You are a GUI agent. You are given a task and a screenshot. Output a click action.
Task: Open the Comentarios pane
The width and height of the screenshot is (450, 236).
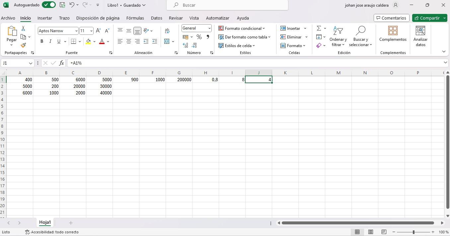[391, 18]
